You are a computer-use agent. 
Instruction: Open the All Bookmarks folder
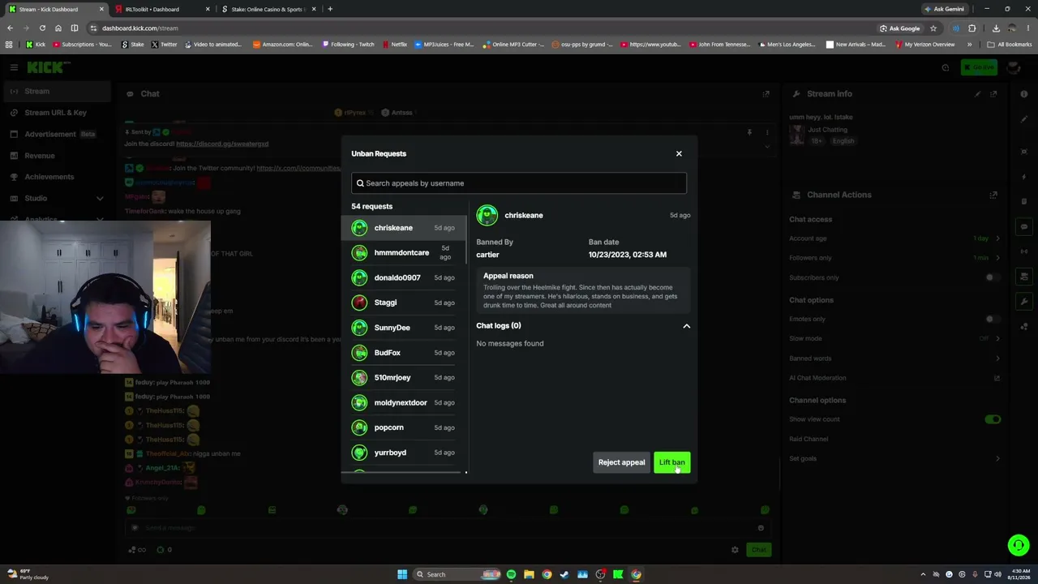pos(1010,45)
